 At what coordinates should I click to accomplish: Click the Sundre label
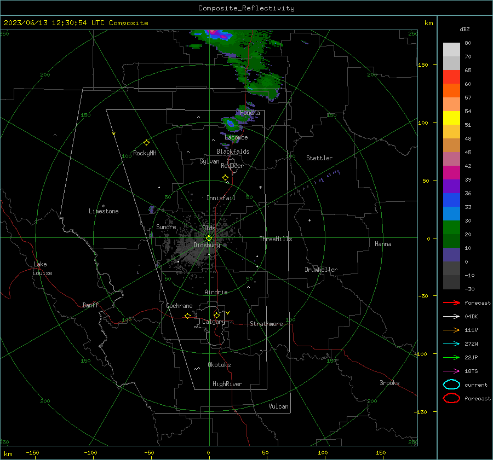[166, 227]
